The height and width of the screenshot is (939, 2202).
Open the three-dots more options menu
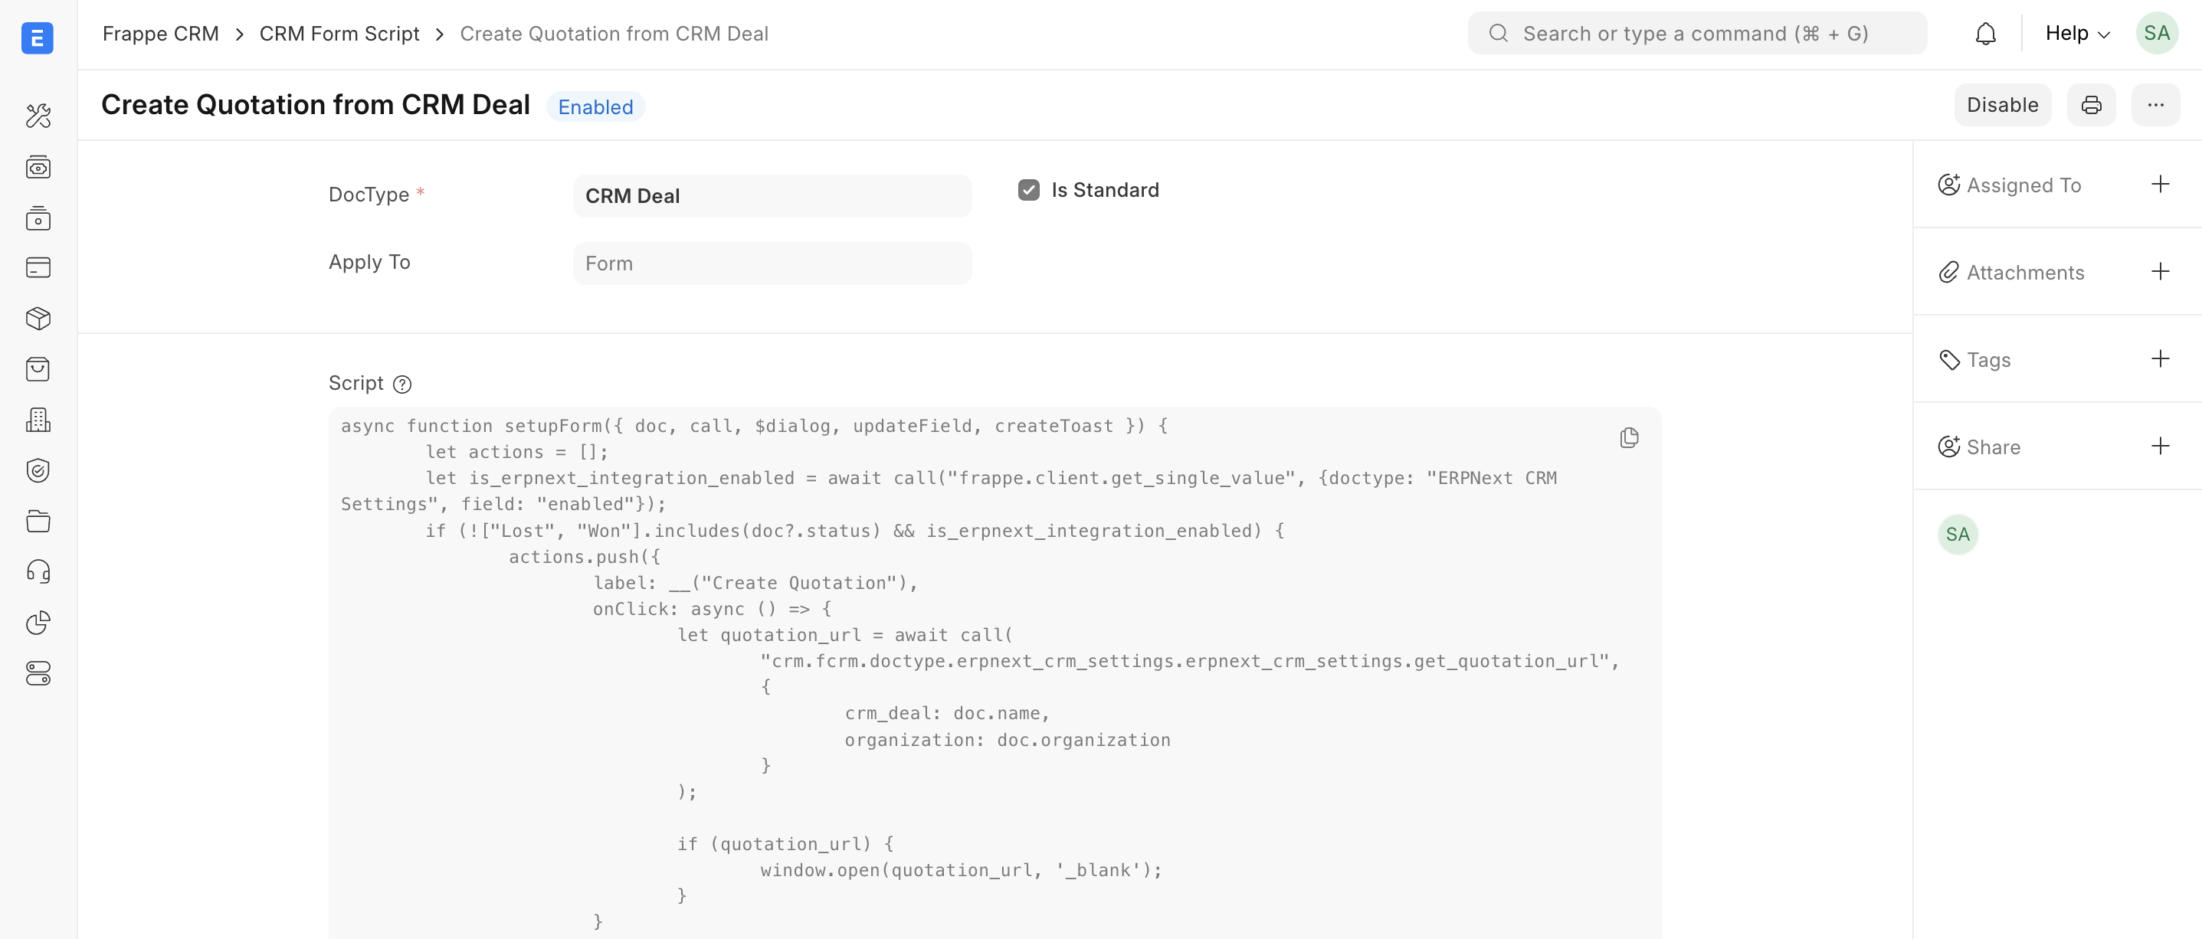pos(2155,105)
